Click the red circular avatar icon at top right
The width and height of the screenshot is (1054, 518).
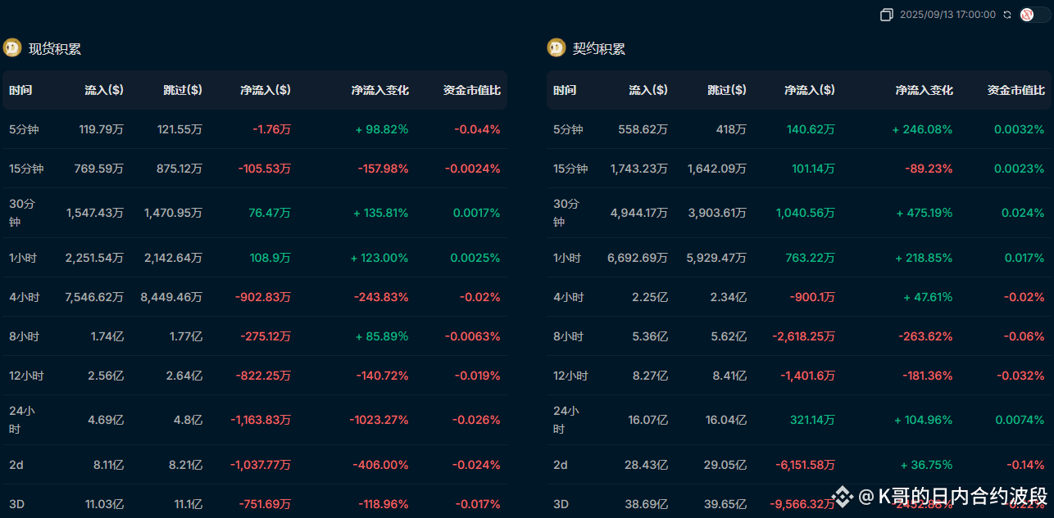pos(1025,14)
